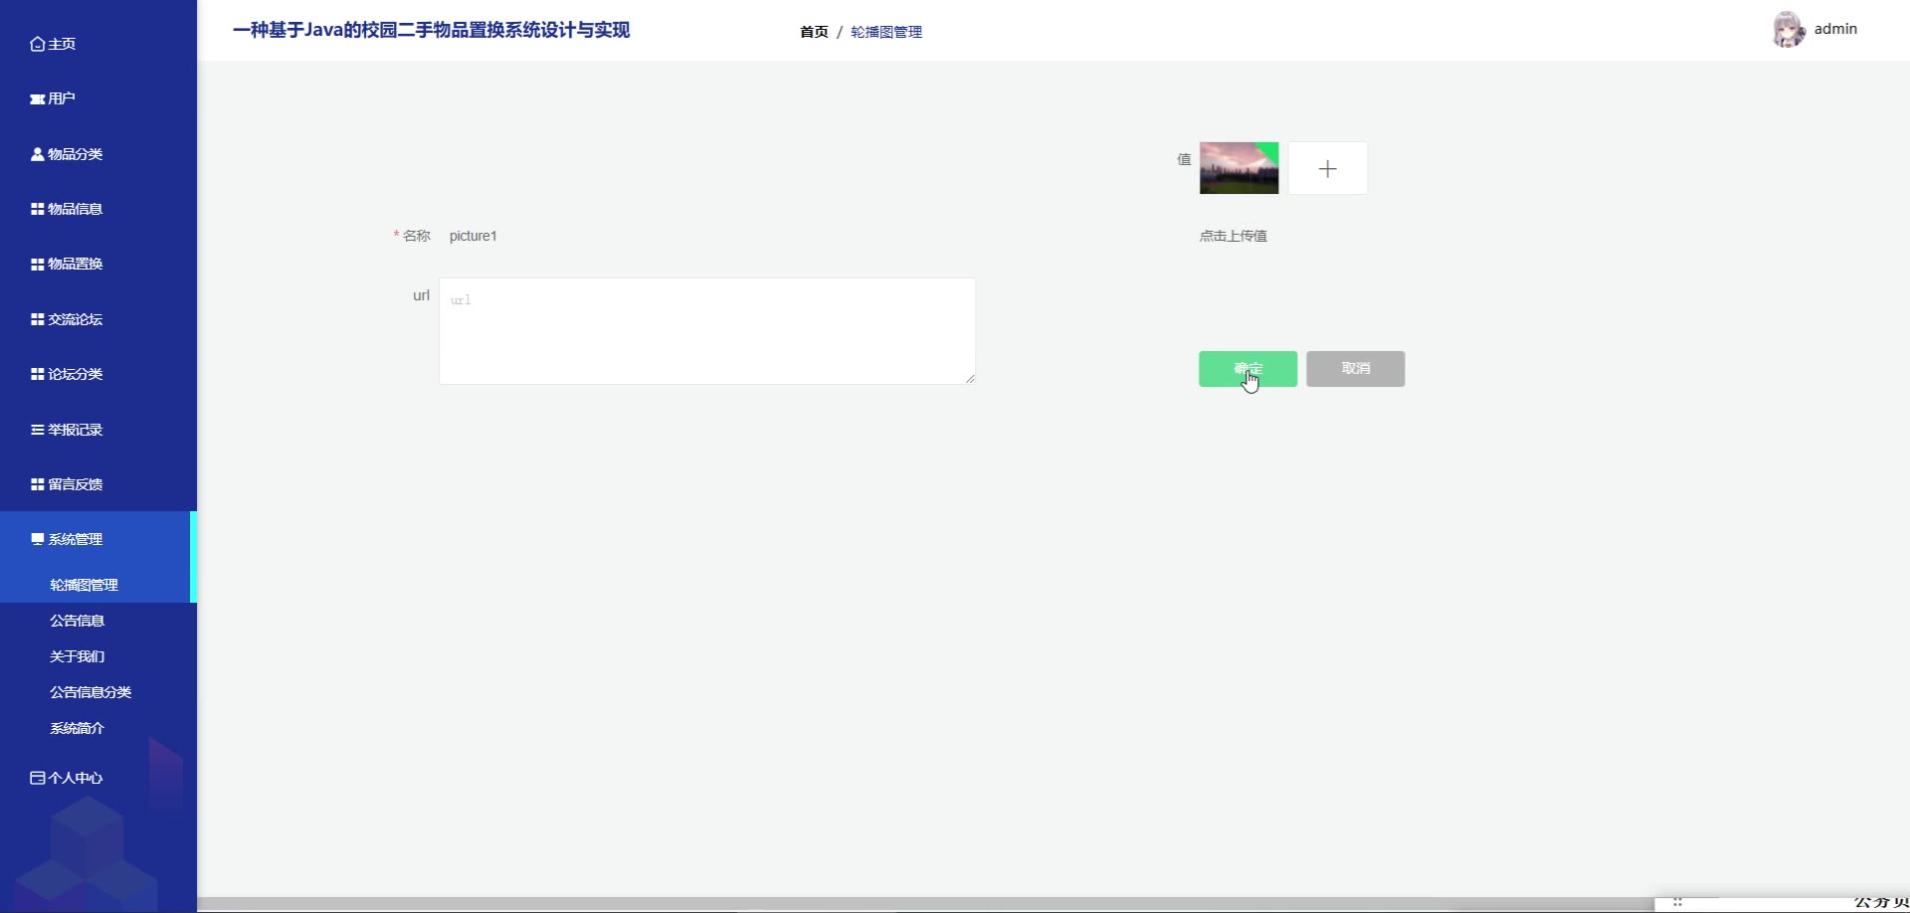
Task: Click the list icon beside 举报记录
Action: tap(37, 430)
